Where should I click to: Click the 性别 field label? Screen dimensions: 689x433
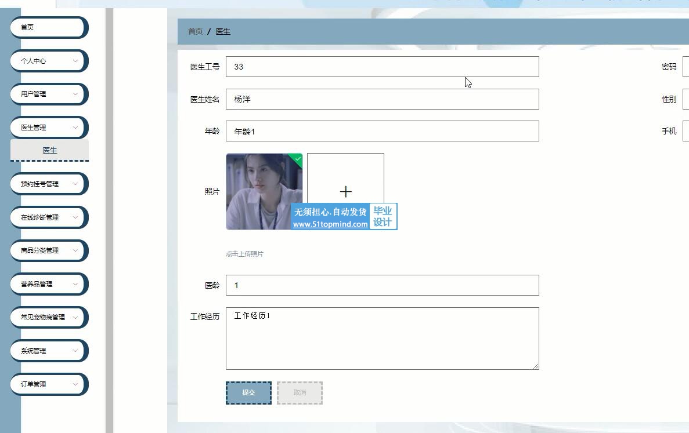click(669, 99)
